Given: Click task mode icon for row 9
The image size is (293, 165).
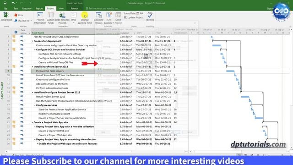Looking at the screenshot, I should tap(22, 71).
